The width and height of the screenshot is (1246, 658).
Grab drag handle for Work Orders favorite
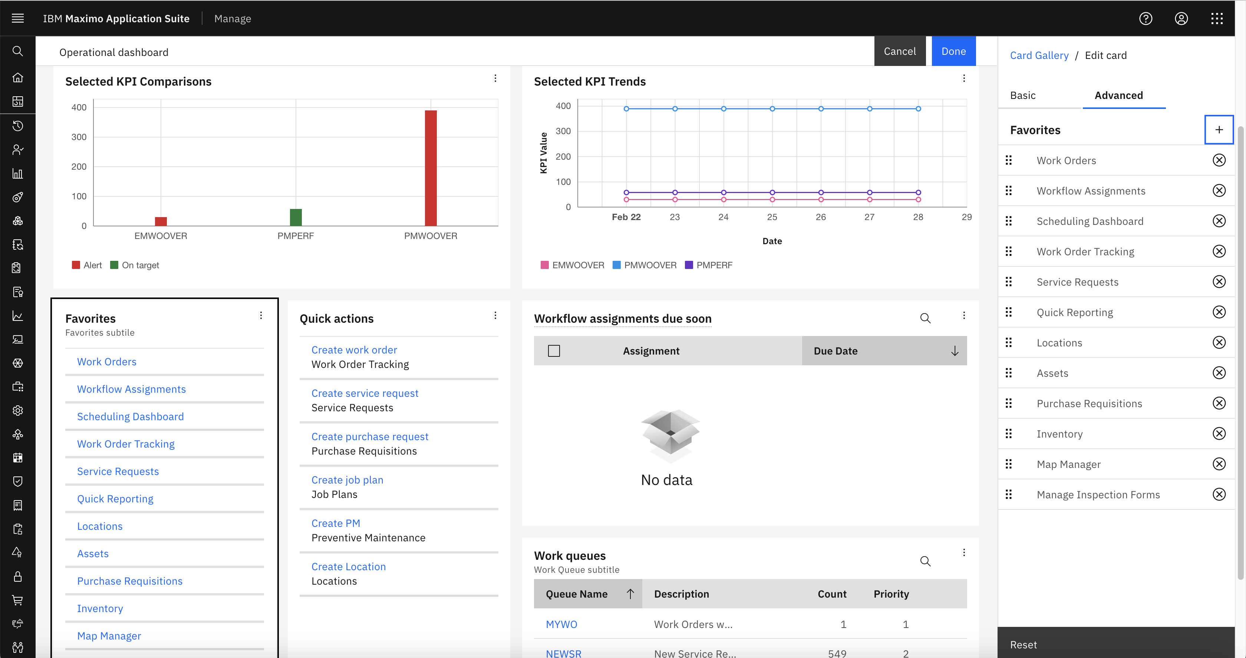pyautogui.click(x=1009, y=160)
